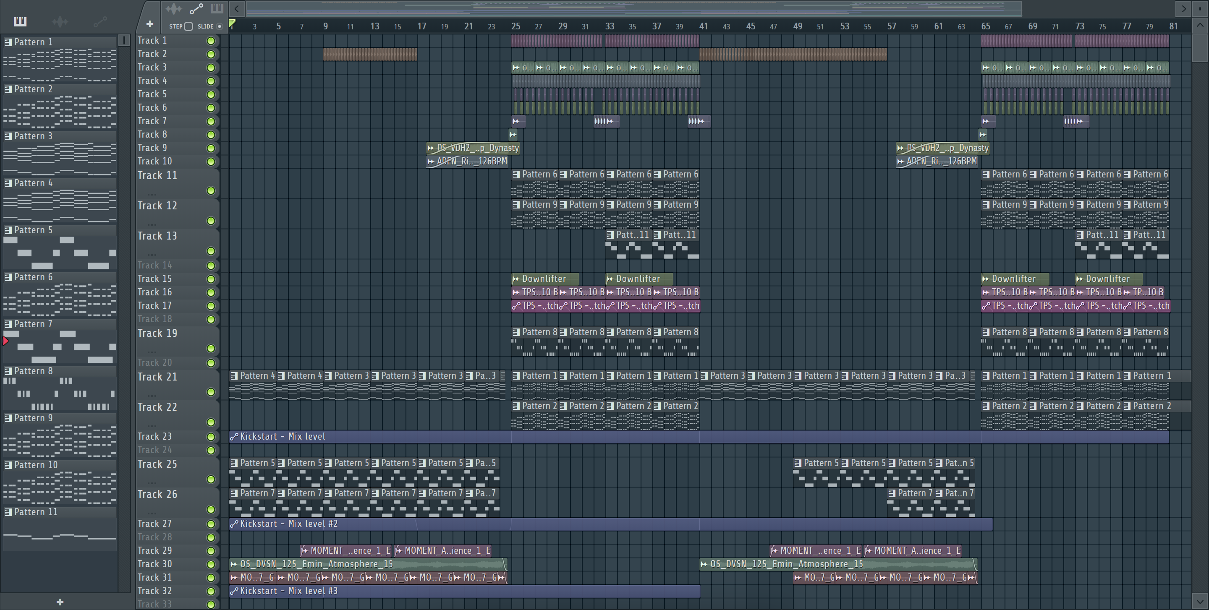Mute Track 7 using its green LED
The width and height of the screenshot is (1209, 610).
211,121
